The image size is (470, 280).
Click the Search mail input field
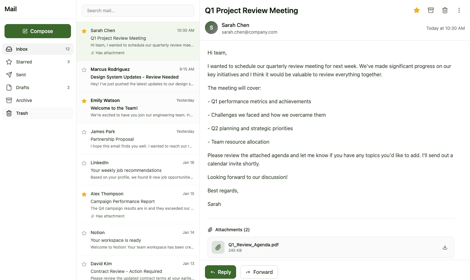[138, 11]
